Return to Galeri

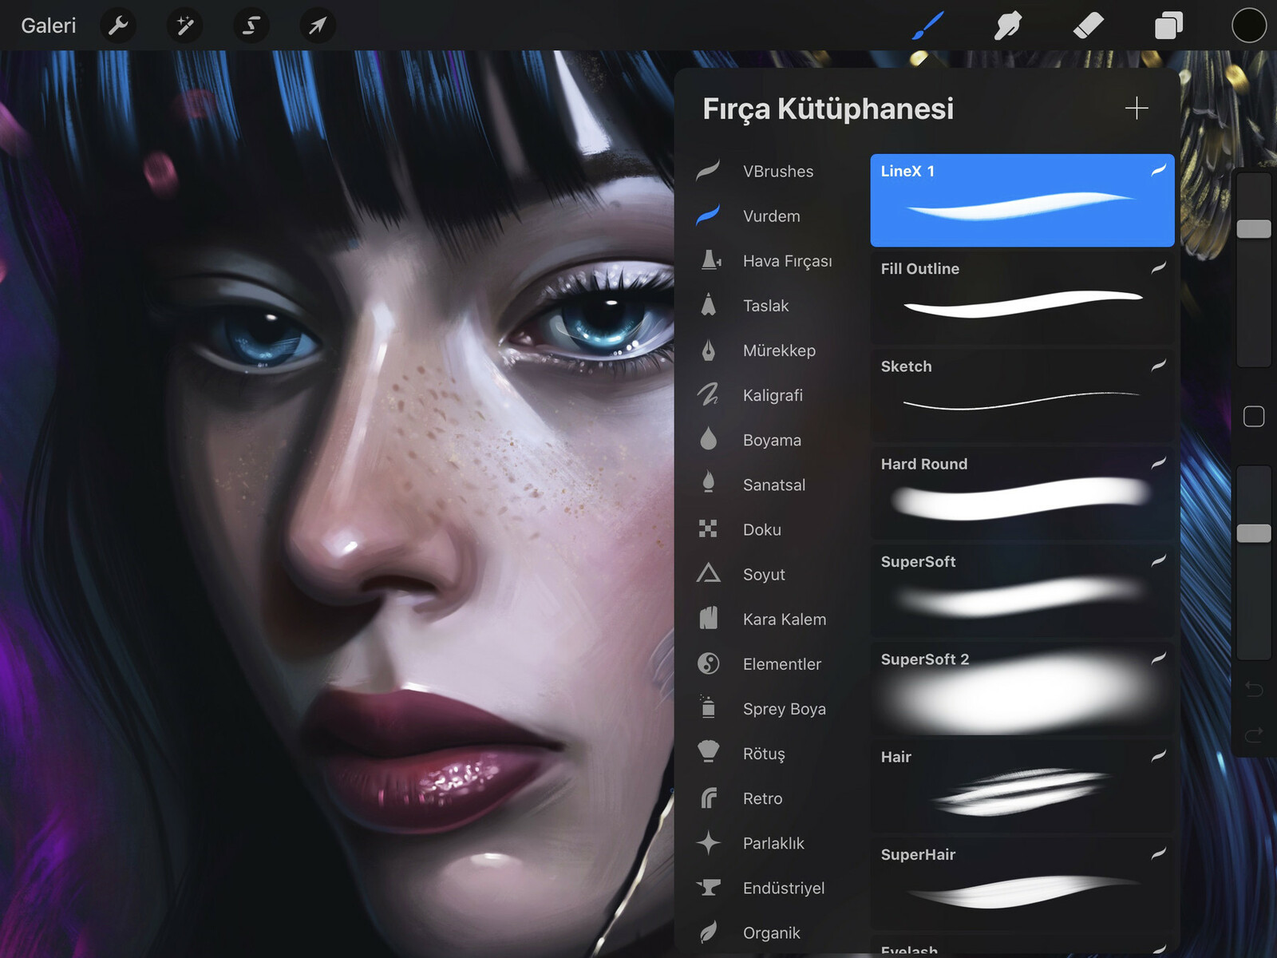pyautogui.click(x=48, y=26)
